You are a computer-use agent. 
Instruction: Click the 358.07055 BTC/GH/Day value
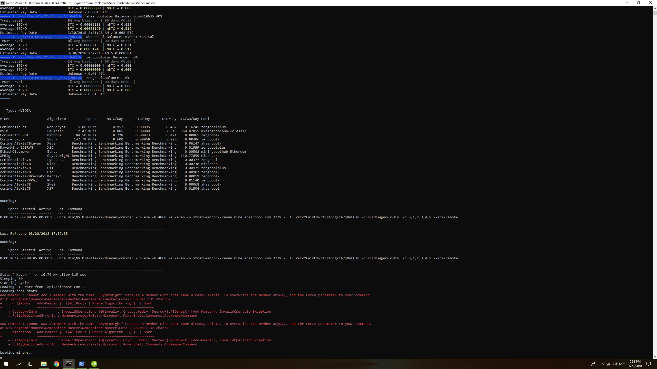190,131
